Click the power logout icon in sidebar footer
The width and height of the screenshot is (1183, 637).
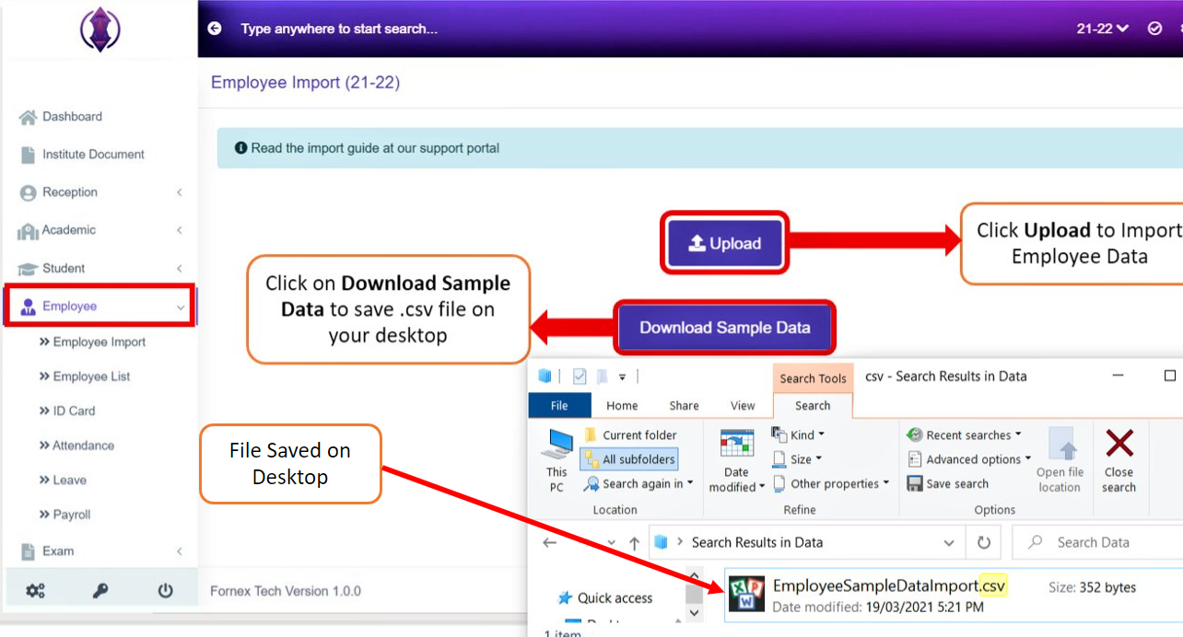pyautogui.click(x=166, y=591)
